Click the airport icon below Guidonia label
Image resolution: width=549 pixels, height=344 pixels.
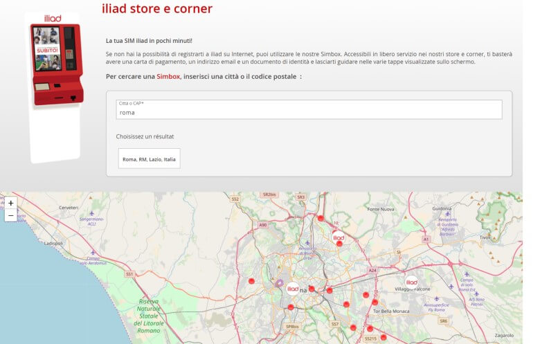point(447,214)
